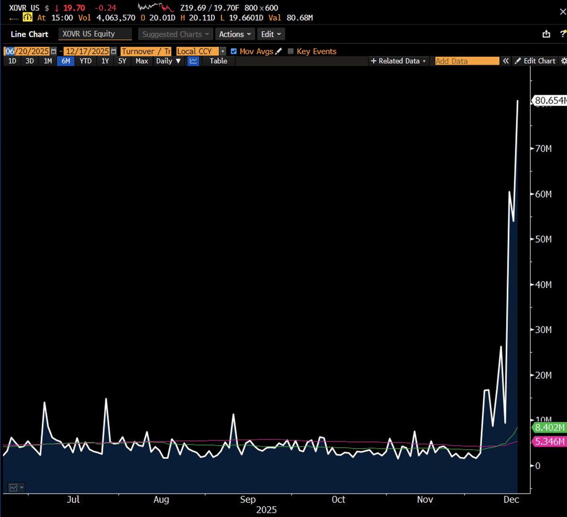Select the line chart type icon
567x517 pixels.
pos(193,61)
